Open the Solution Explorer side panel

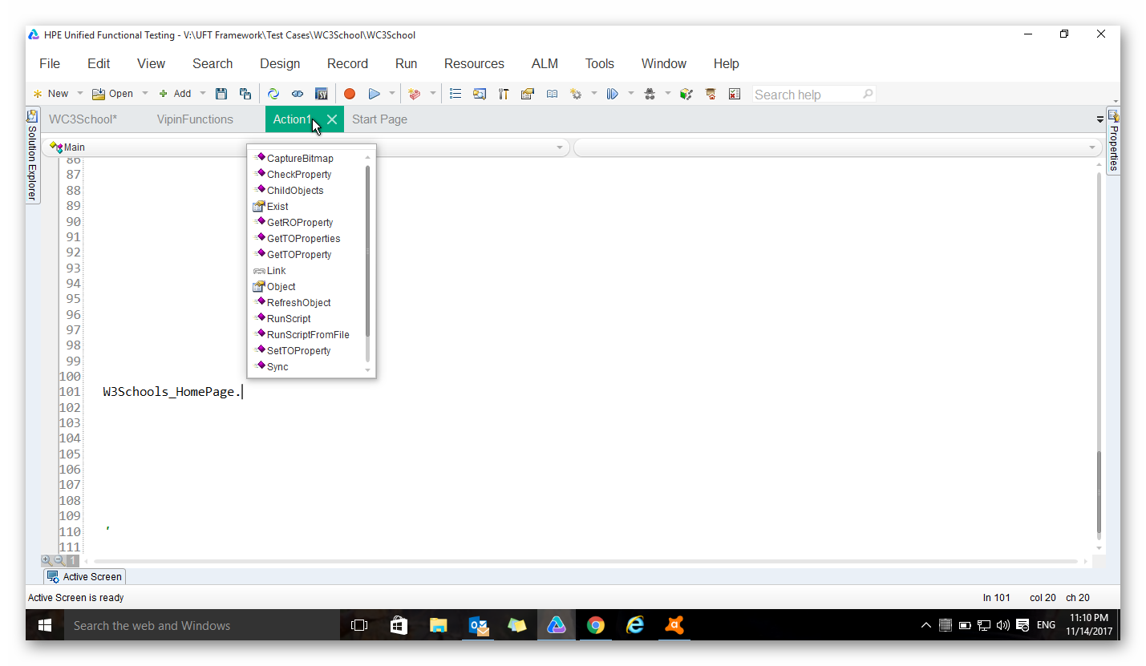pyautogui.click(x=32, y=155)
